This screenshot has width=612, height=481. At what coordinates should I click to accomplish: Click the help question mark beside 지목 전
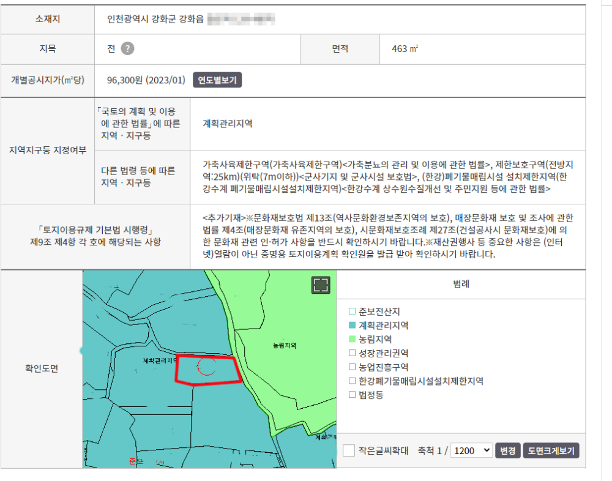[127, 50]
